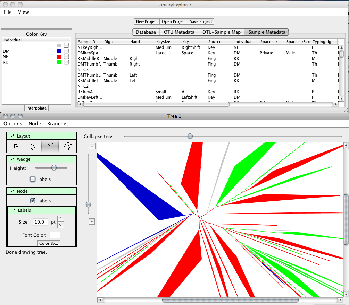Open the Options menu in Tree 1
The width and height of the screenshot is (349, 305).
[13, 123]
